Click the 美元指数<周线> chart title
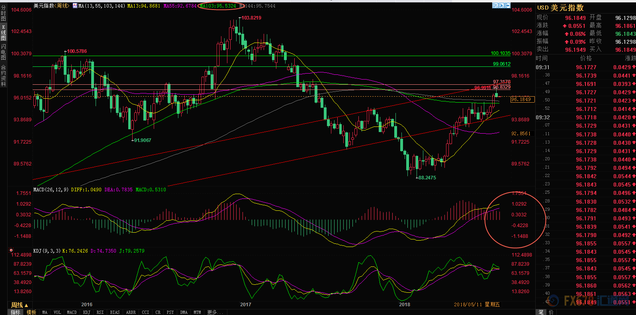 51,6
